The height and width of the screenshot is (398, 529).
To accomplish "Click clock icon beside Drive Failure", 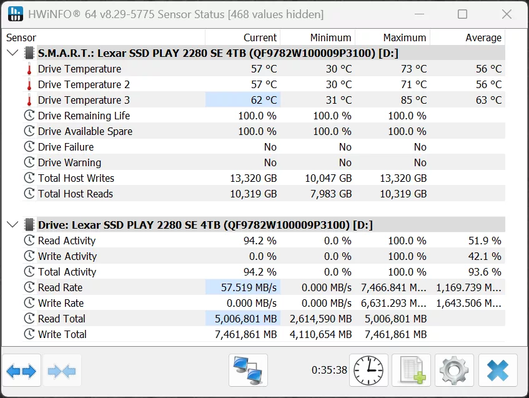I will pos(29,146).
